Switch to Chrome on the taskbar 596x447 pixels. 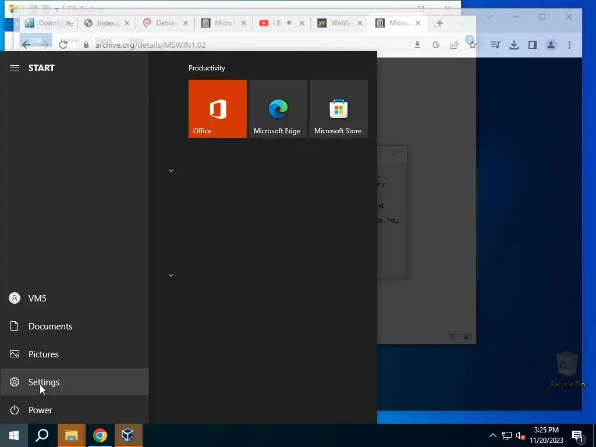click(100, 435)
